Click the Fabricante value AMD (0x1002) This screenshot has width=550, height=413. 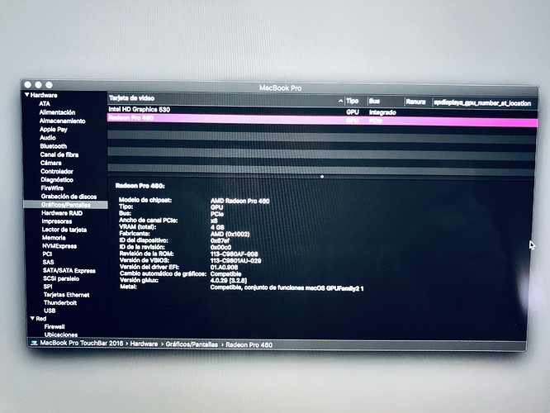[x=230, y=234]
